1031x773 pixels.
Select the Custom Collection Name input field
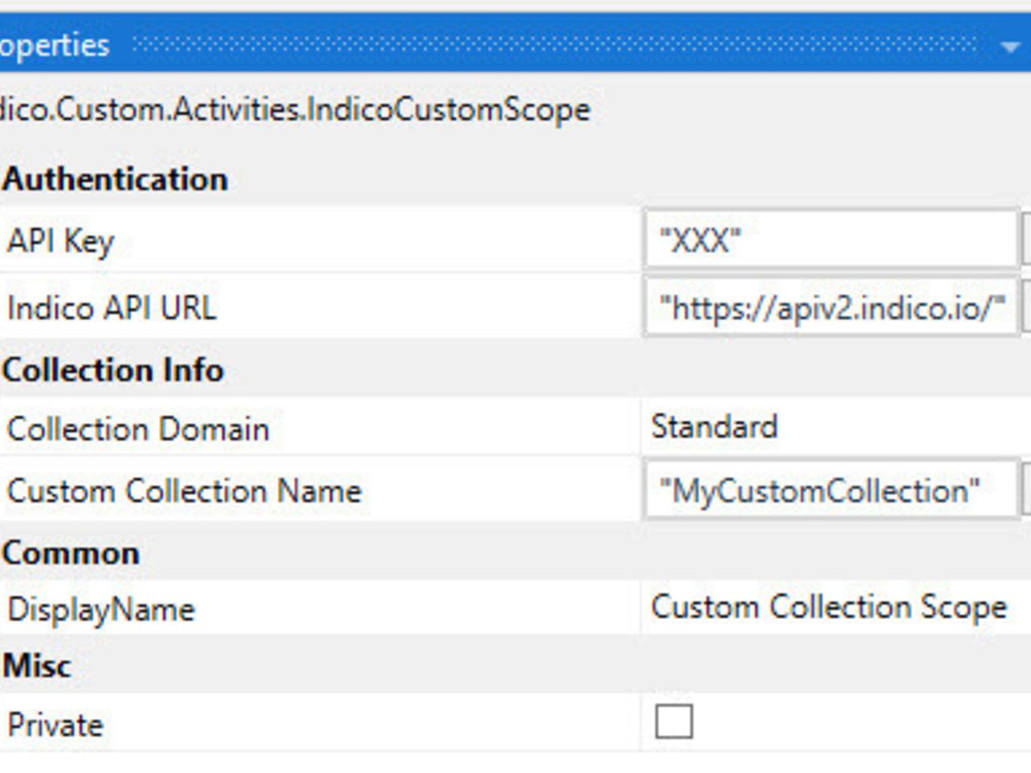click(x=830, y=490)
